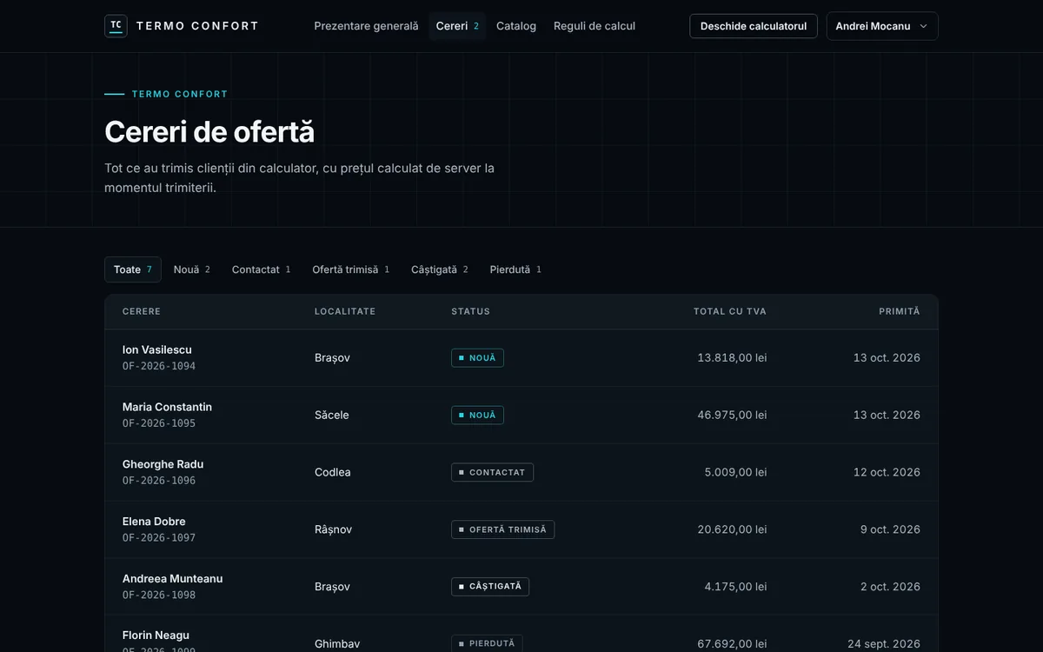Click the CÂȘTIGATĂ status badge
The height and width of the screenshot is (652, 1043).
click(490, 587)
